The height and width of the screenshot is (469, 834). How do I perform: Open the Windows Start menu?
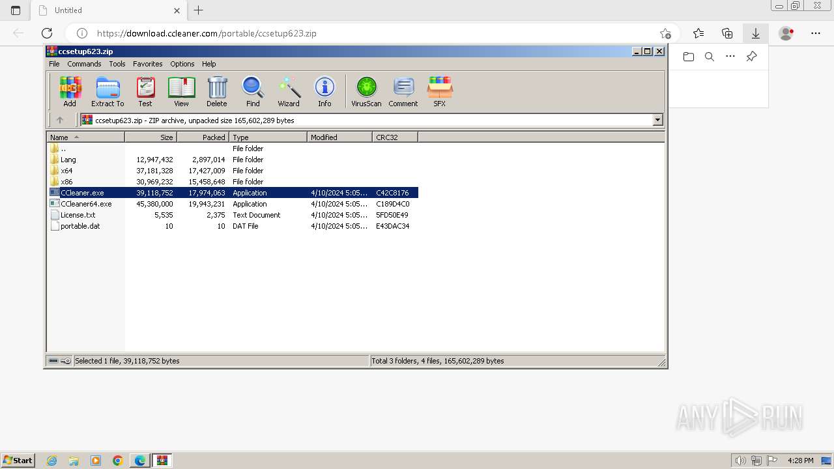(x=18, y=460)
